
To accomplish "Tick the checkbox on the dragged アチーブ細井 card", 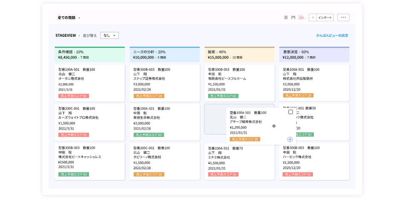I will point(290,112).
